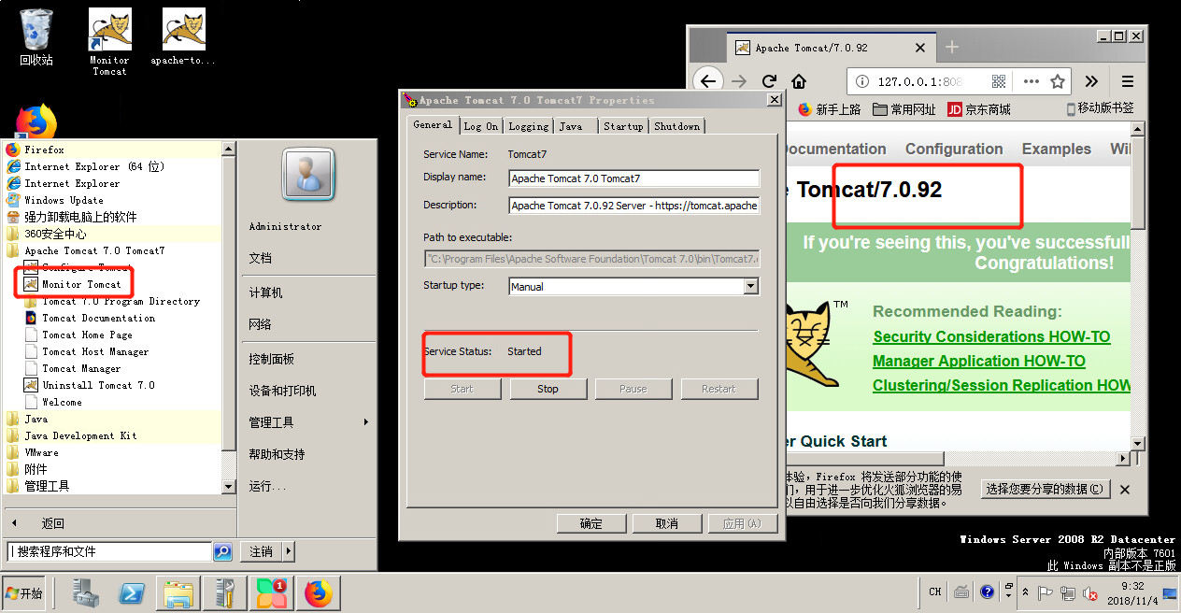Image resolution: width=1181 pixels, height=613 pixels.
Task: Click the Firefox reload button
Action: click(x=769, y=81)
